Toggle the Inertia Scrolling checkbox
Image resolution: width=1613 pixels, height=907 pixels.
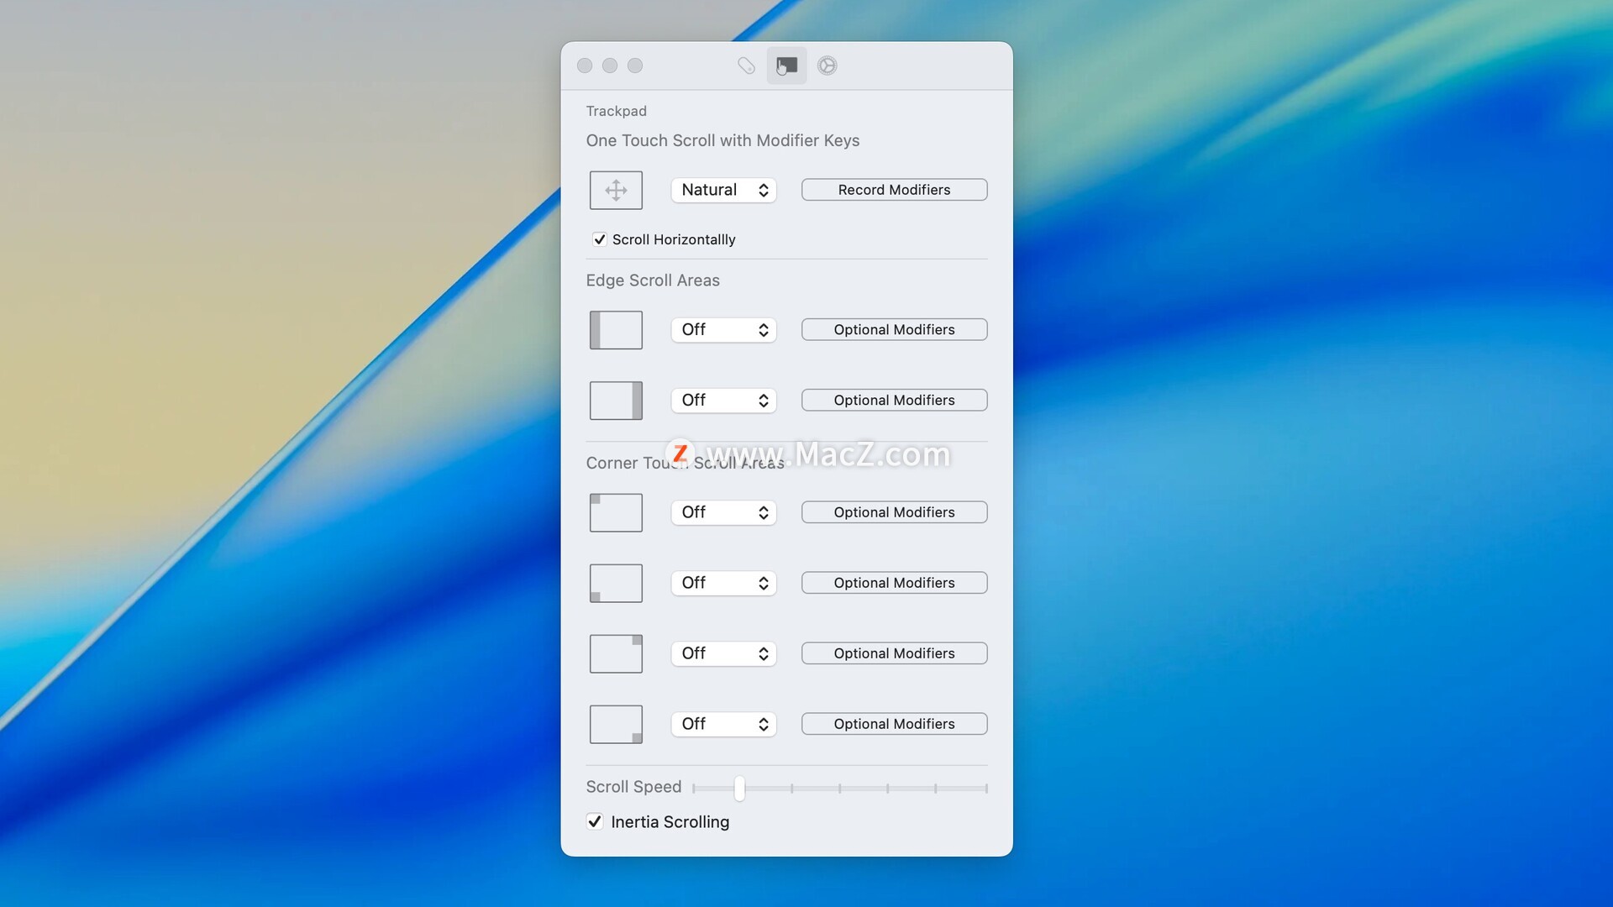[595, 821]
